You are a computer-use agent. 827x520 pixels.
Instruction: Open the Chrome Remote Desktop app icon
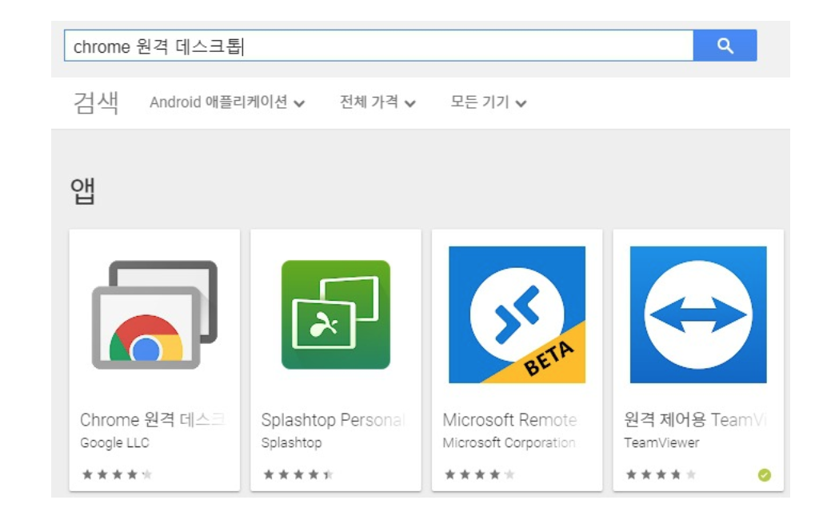(x=154, y=315)
